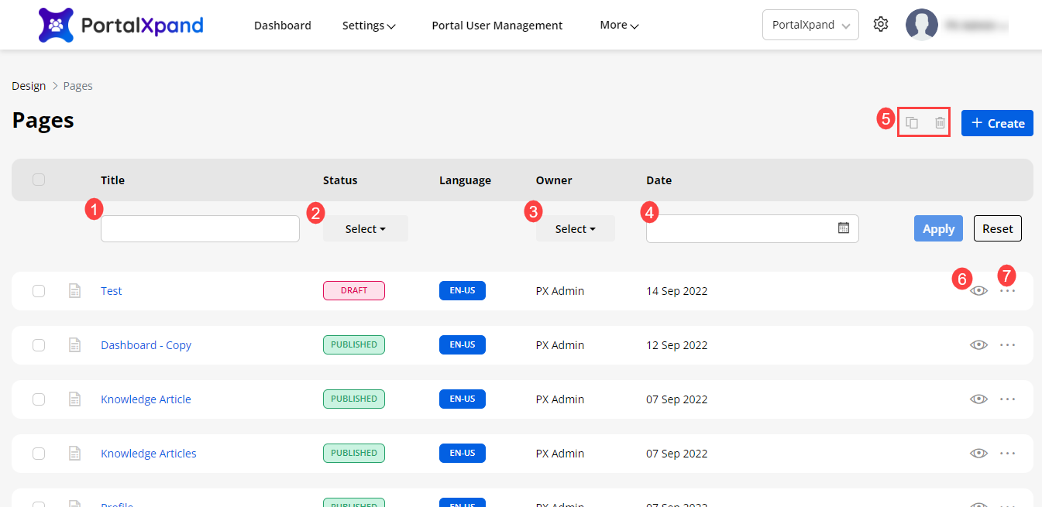Click the Create button
The height and width of the screenshot is (507, 1042).
pyautogui.click(x=997, y=123)
